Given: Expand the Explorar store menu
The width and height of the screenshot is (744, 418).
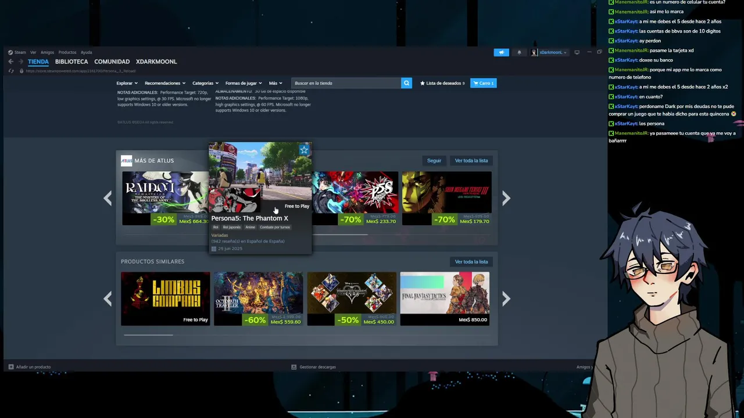Looking at the screenshot, I should 127,83.
